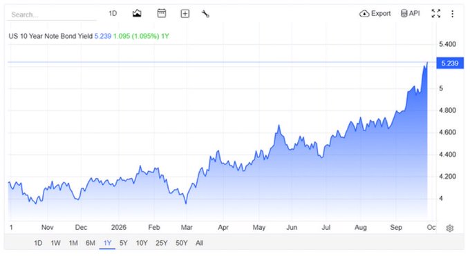Click the API button
Viewport: 470px width, 256px height.
pos(411,14)
